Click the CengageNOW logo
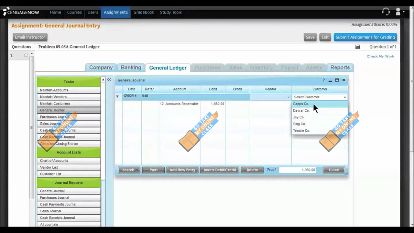This screenshot has width=414, height=233. (21, 12)
